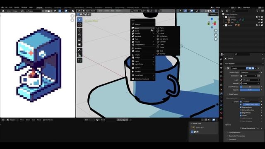
Task: Collapse the Edge Types panel
Action: (233, 94)
